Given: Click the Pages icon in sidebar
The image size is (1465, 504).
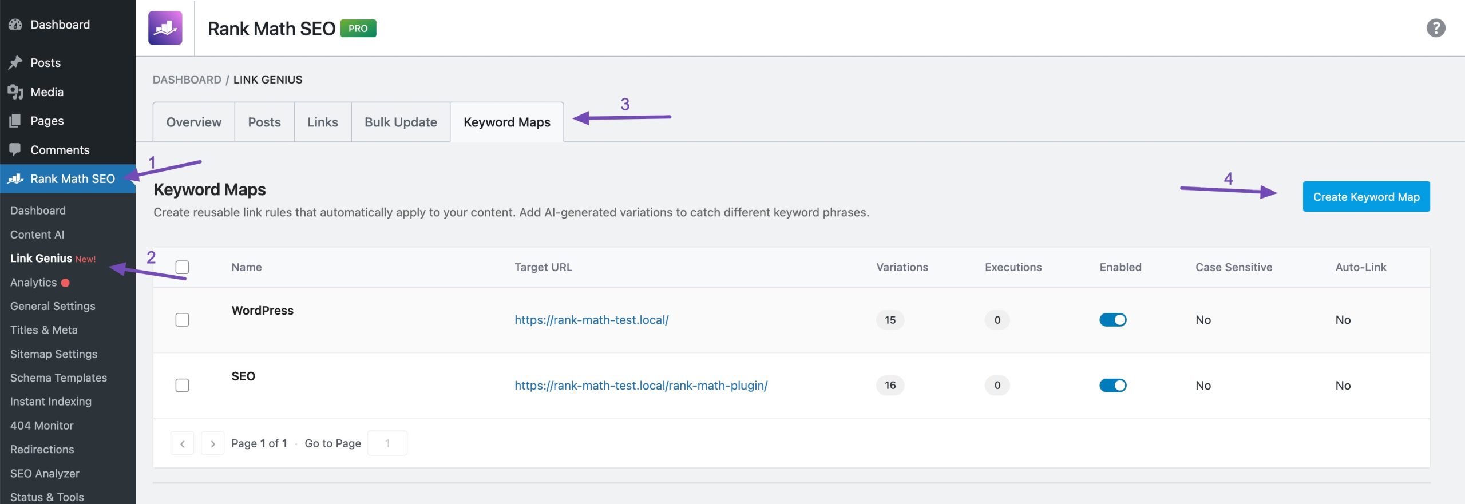Looking at the screenshot, I should (x=15, y=121).
